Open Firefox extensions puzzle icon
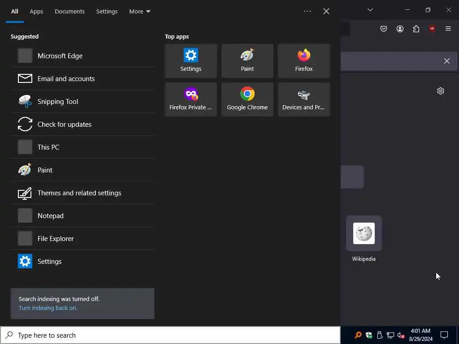 [x=416, y=29]
